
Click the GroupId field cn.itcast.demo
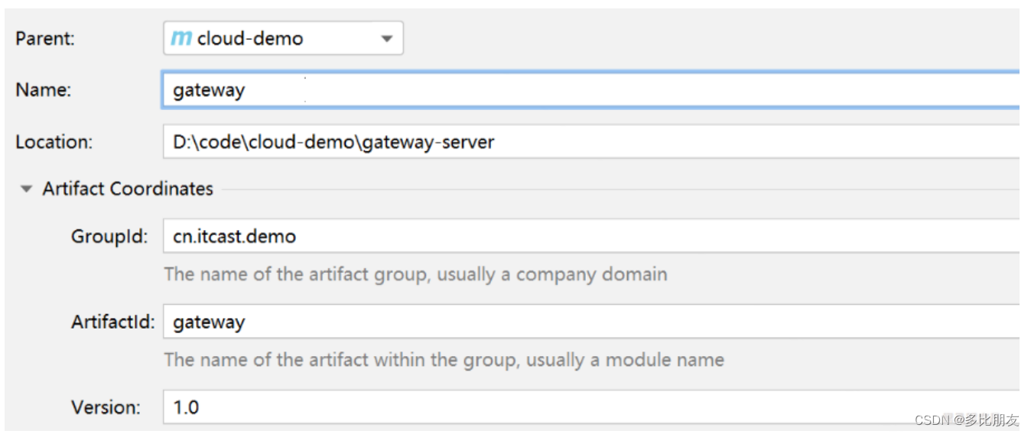[591, 236]
